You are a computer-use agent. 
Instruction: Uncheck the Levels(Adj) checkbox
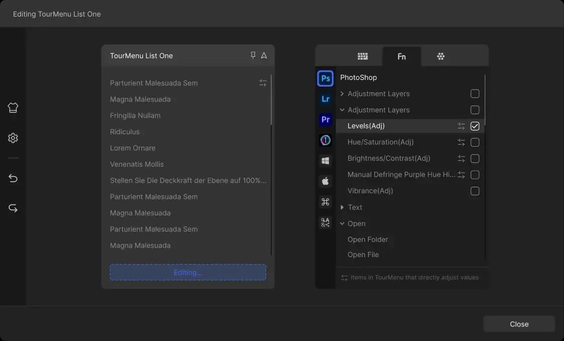click(474, 126)
